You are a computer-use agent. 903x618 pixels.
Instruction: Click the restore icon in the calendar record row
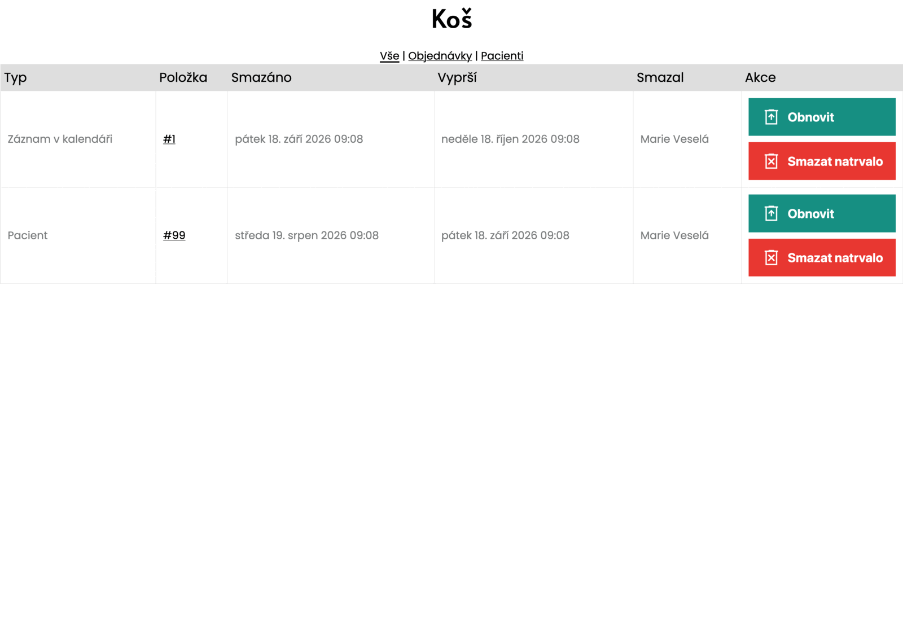[771, 117]
